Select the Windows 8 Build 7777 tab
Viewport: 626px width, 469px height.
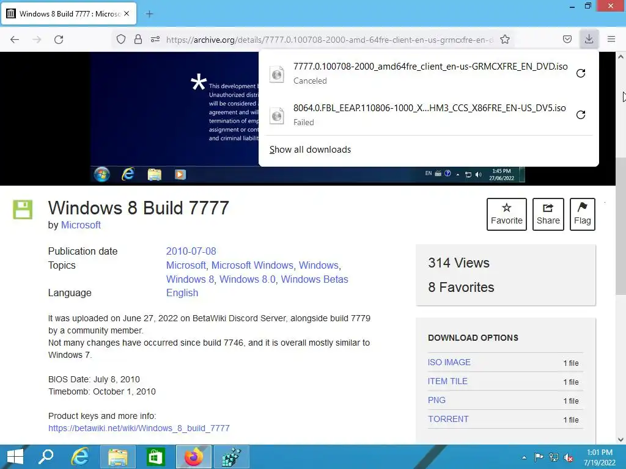coord(69,14)
